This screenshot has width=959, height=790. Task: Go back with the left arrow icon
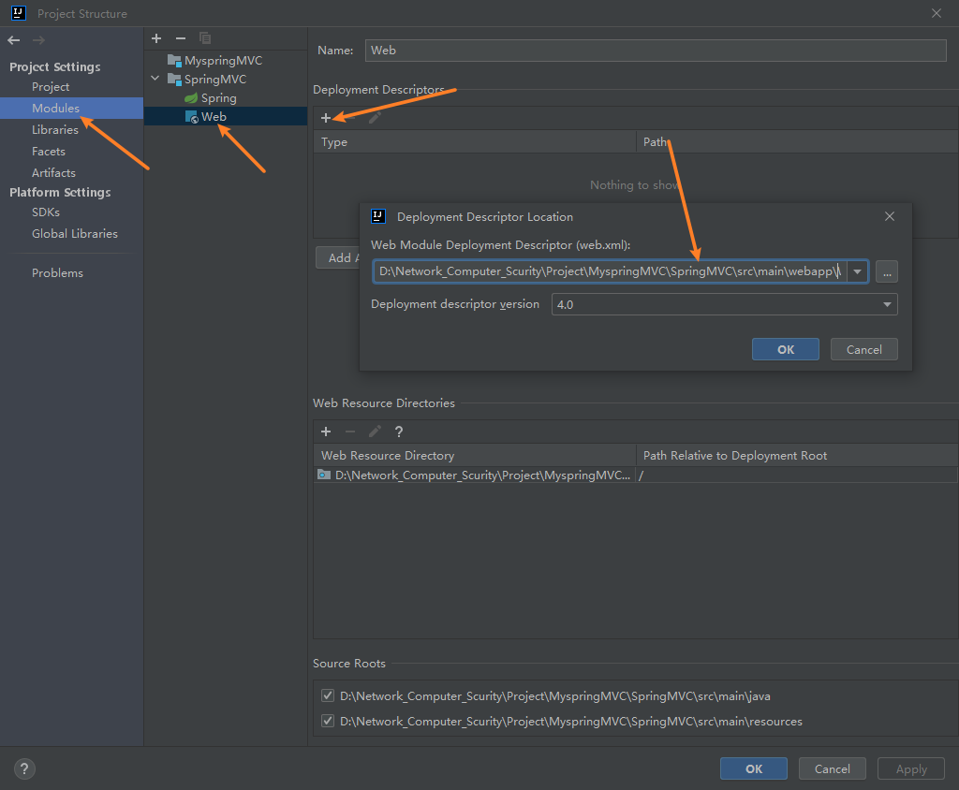coord(13,40)
